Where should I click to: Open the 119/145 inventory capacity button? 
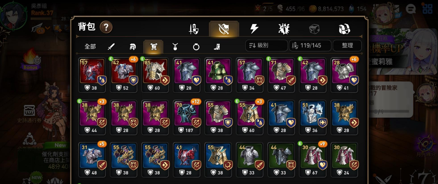(x=310, y=46)
